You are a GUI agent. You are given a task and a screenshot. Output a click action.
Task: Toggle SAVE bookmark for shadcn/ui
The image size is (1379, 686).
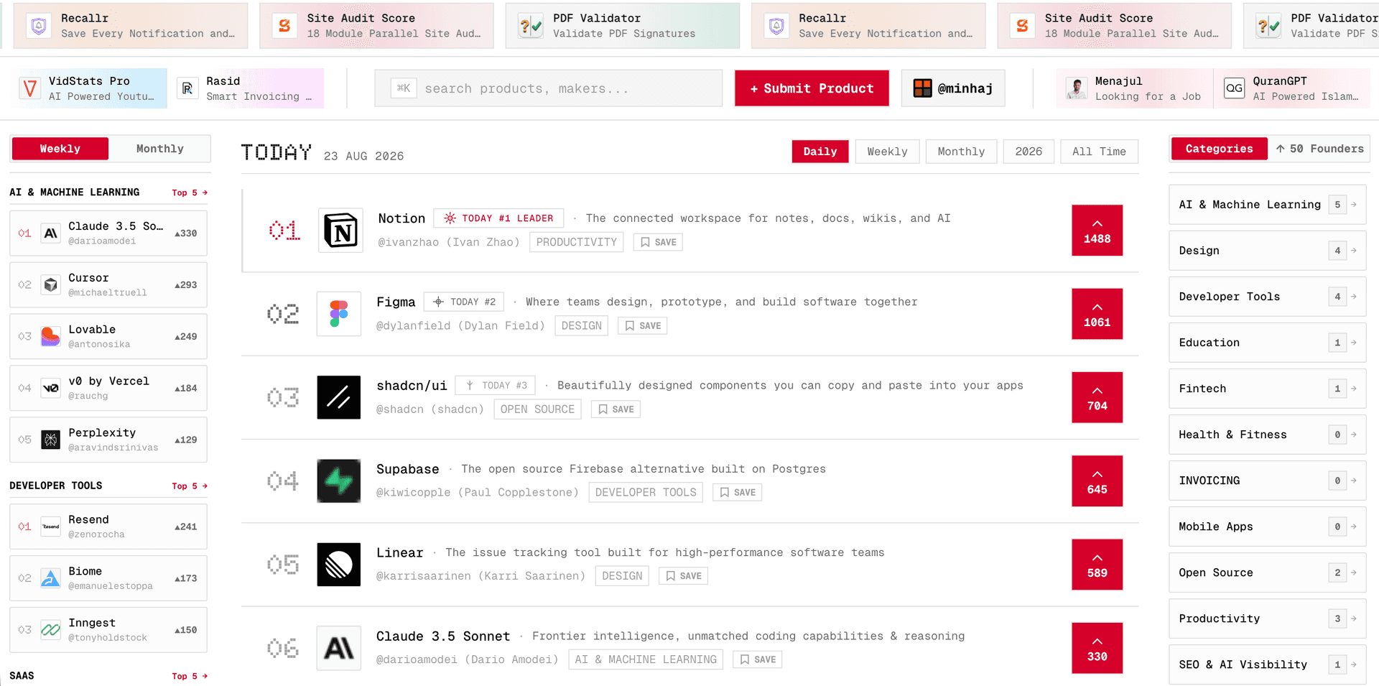[x=616, y=409]
